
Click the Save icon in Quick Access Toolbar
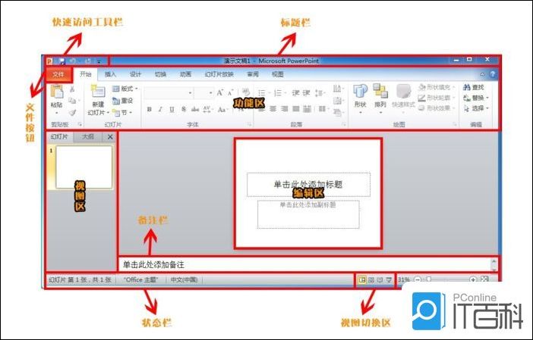pyautogui.click(x=61, y=61)
